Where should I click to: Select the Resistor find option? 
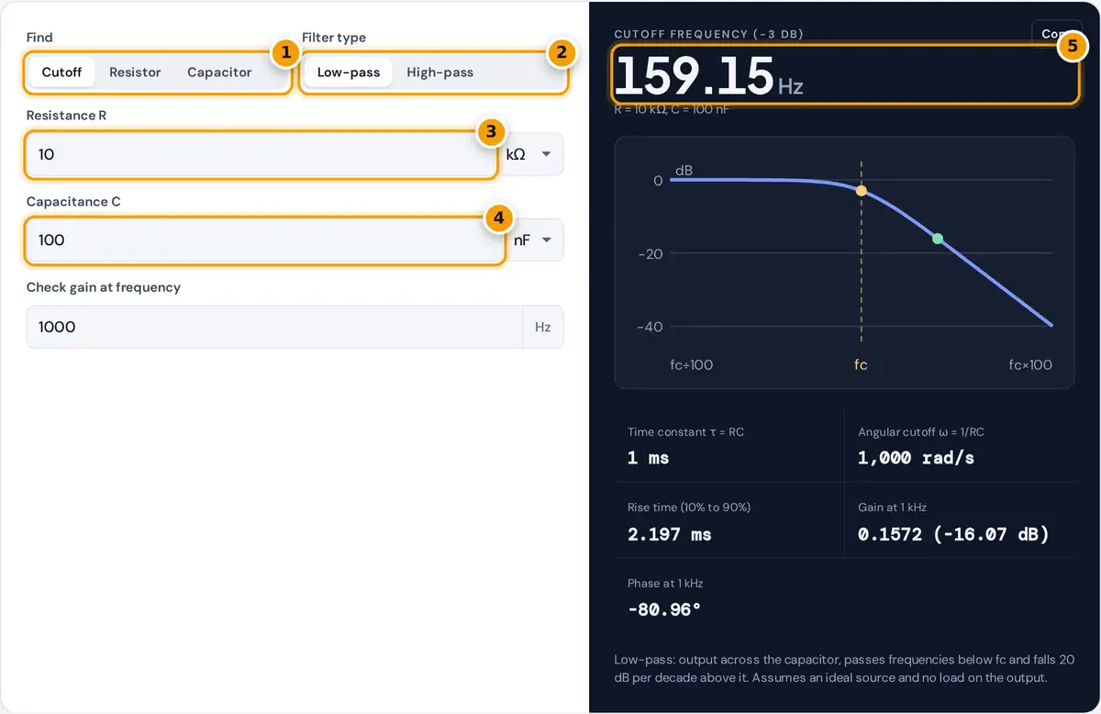tap(135, 72)
